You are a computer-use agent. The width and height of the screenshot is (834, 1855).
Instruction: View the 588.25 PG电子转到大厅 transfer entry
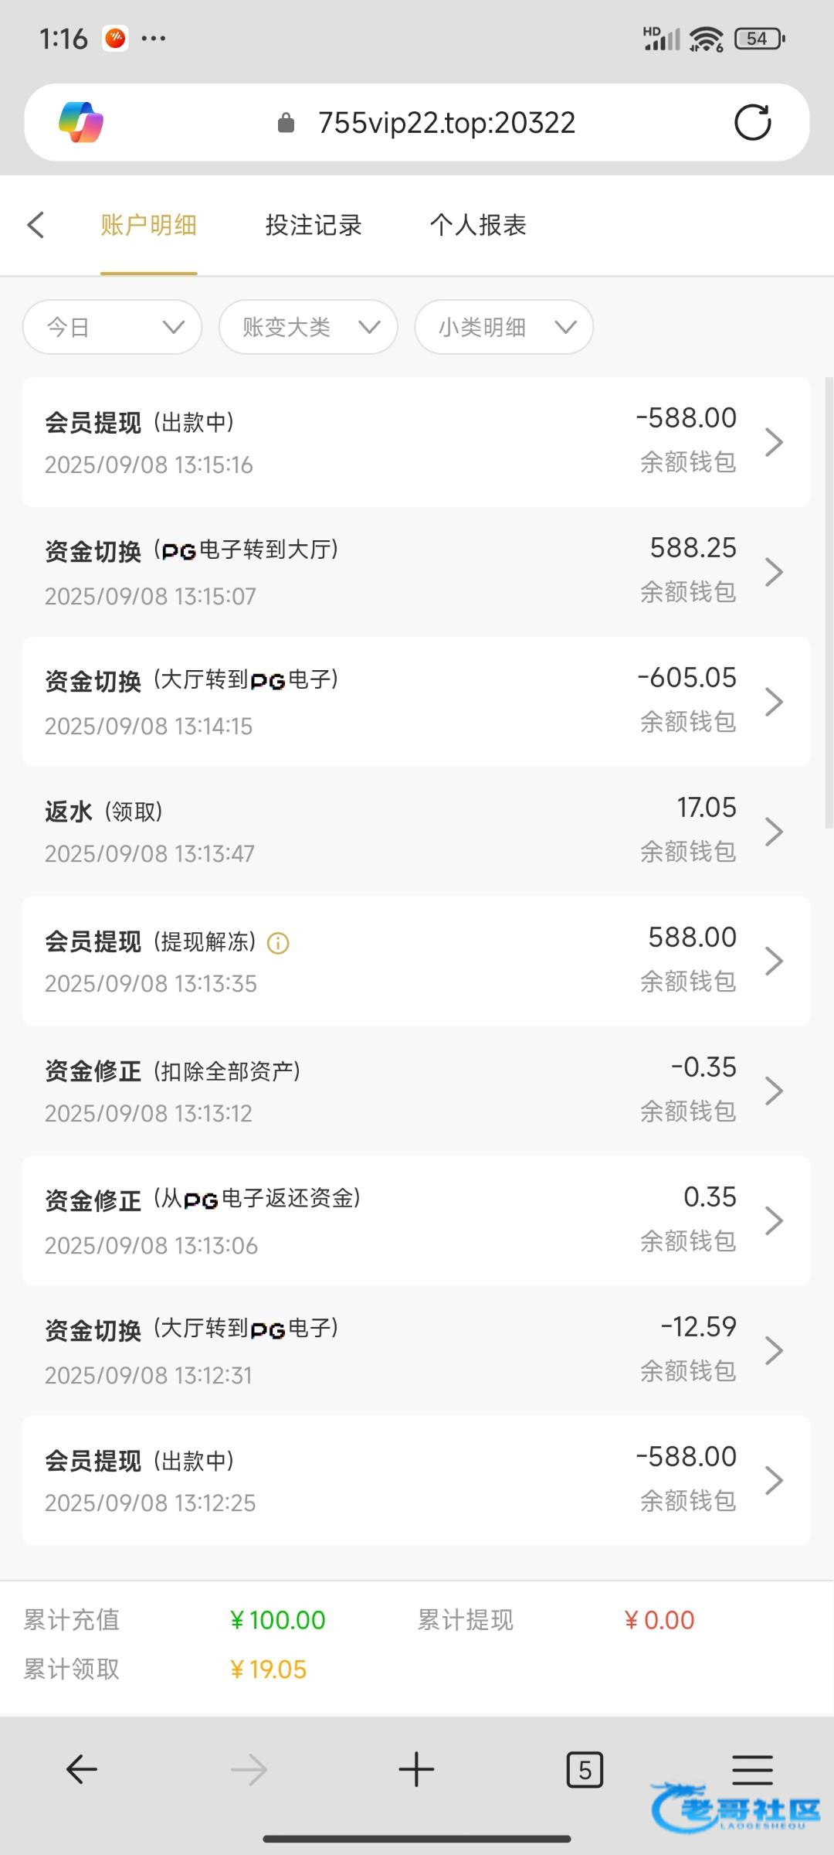[x=416, y=572]
